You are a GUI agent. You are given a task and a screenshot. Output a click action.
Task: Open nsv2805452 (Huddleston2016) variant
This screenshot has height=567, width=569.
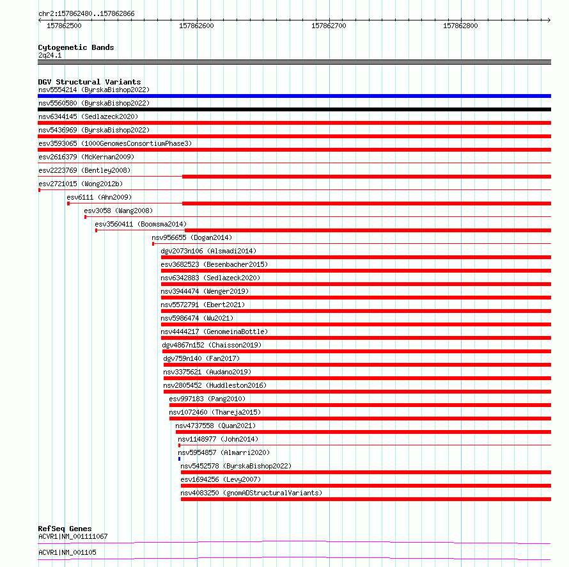[215, 385]
